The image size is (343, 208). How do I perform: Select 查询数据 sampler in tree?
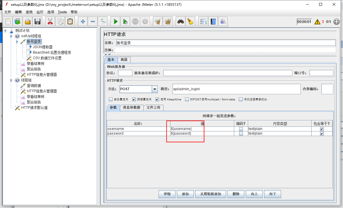34,86
